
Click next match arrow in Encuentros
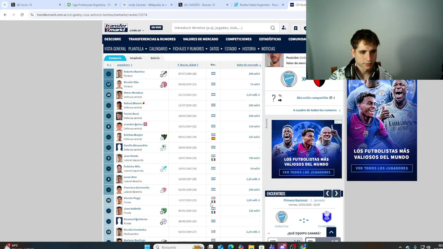(336, 194)
